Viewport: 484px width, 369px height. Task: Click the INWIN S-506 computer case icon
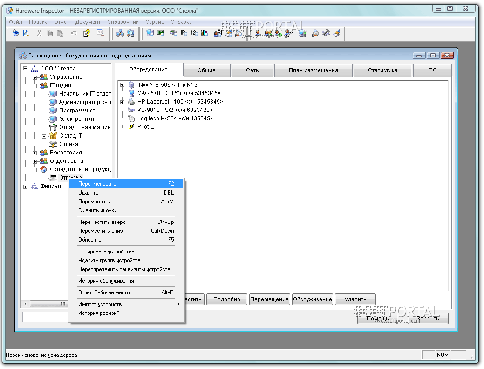131,85
